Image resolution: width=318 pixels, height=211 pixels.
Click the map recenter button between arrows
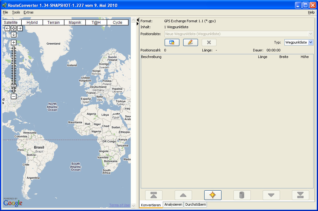pyautogui.click(x=14, y=28)
